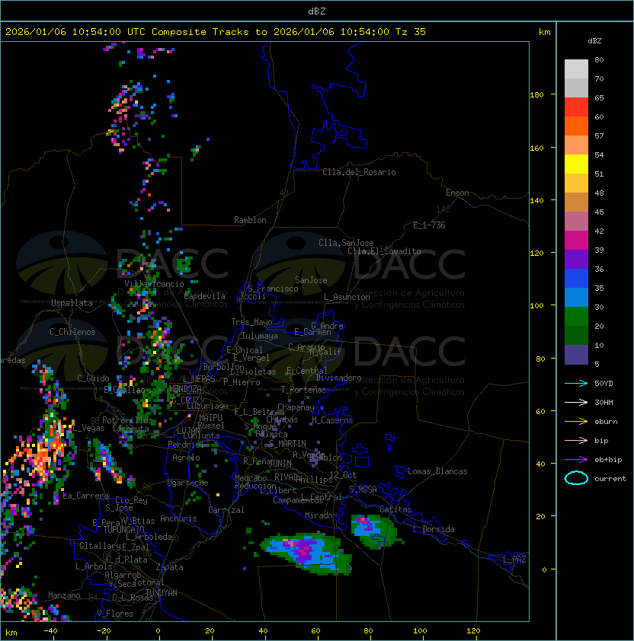Click the 'dBZ' heading above the color scale

point(594,41)
